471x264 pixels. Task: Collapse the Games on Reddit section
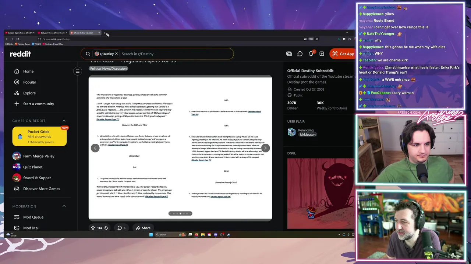64,121
